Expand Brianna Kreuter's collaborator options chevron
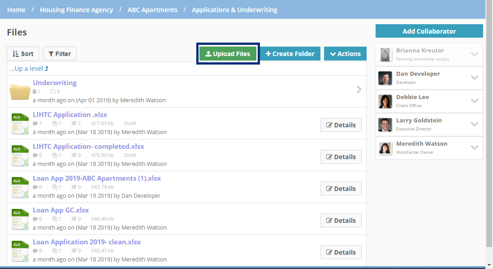493x269 pixels. (x=475, y=54)
